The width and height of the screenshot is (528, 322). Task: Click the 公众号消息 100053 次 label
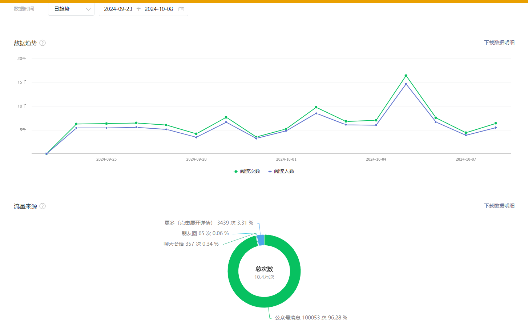tap(311, 318)
